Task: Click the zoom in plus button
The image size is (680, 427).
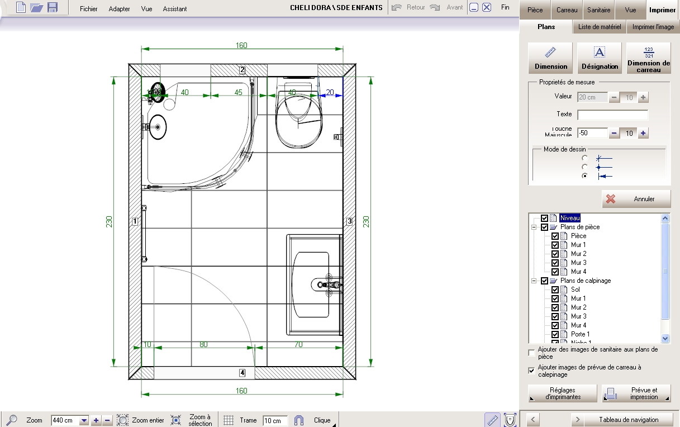Action: click(x=96, y=420)
